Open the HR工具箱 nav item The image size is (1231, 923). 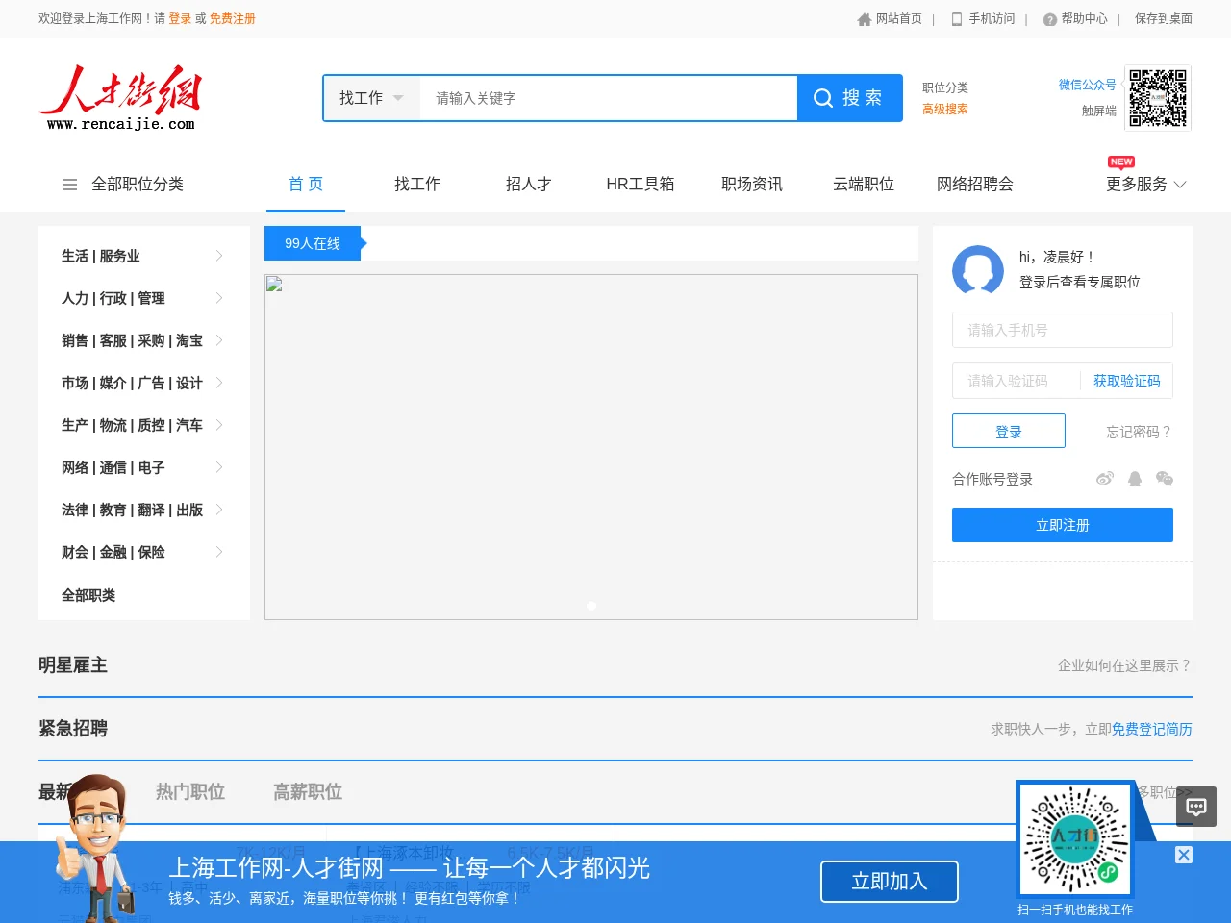pyautogui.click(x=641, y=185)
